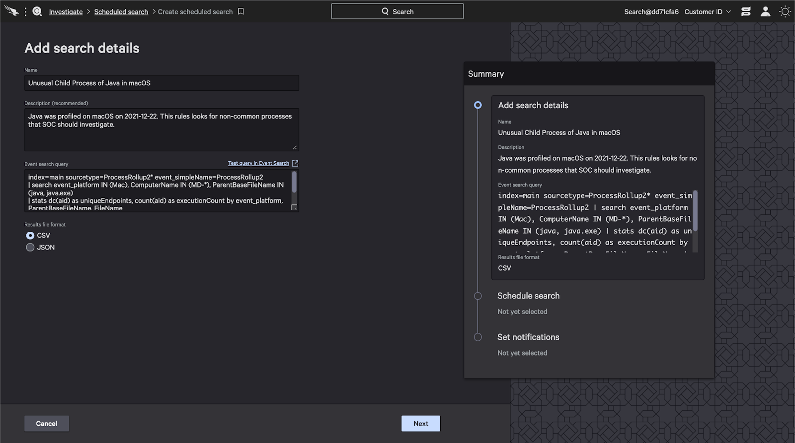Click the Results file format label
This screenshot has width=795, height=443.
tap(45, 225)
